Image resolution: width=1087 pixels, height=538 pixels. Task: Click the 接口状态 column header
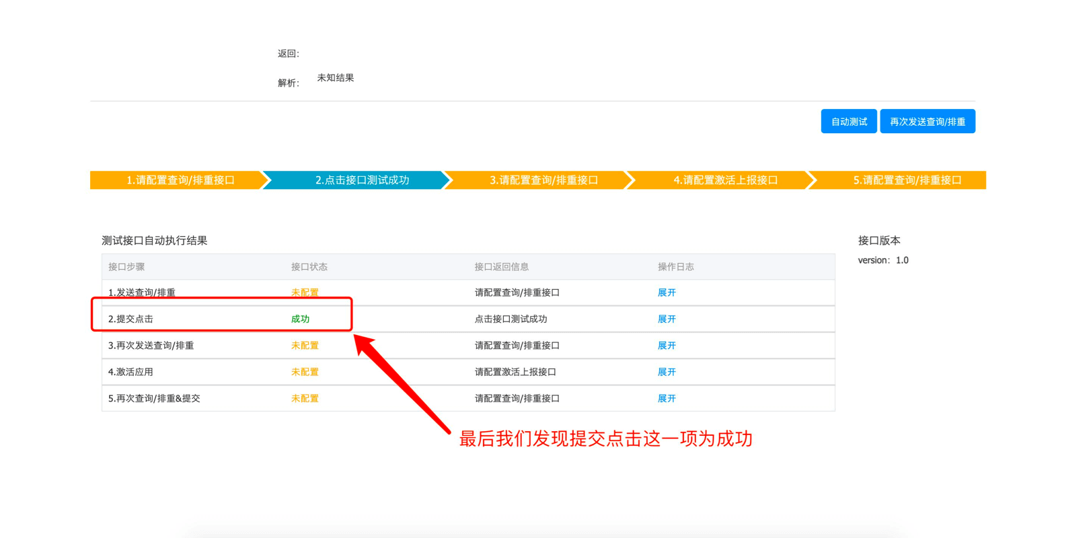pyautogui.click(x=309, y=267)
